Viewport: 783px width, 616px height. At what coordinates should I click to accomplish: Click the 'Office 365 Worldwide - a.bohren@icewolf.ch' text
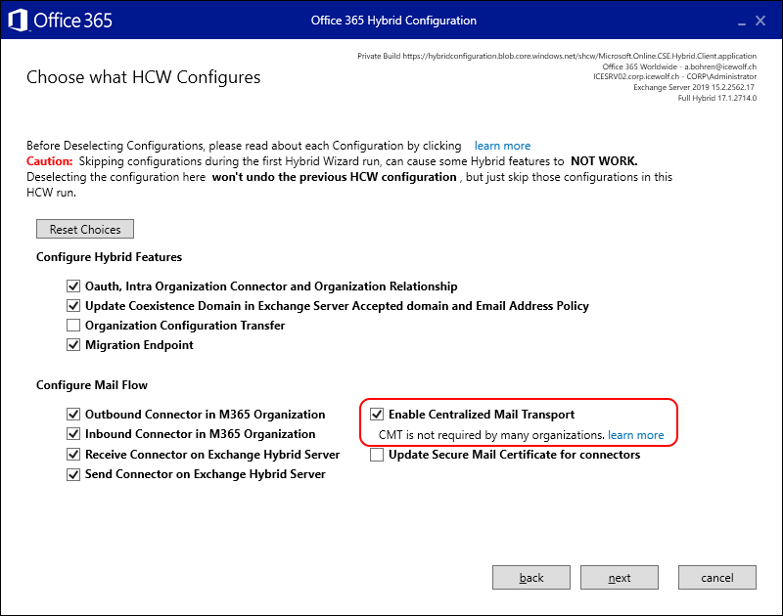click(x=679, y=66)
